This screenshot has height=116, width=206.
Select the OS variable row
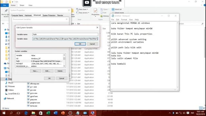tap(39, 59)
